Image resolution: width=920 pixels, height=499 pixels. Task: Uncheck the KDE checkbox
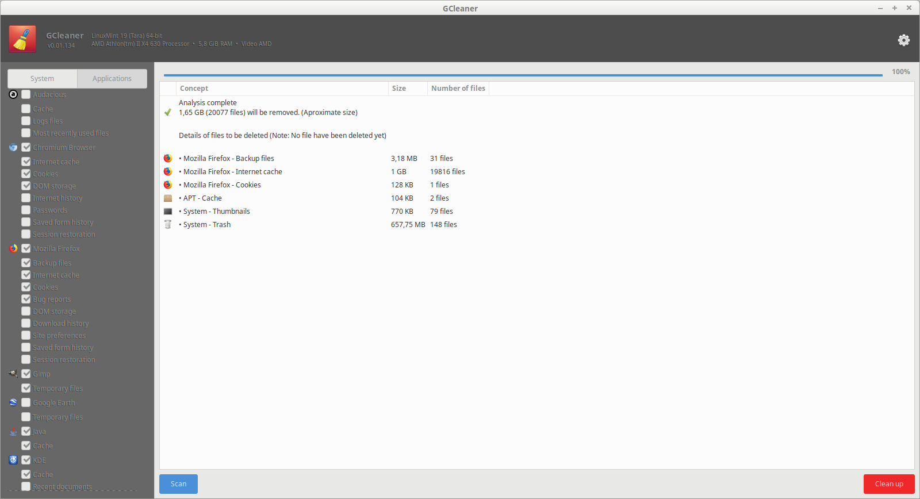click(26, 460)
